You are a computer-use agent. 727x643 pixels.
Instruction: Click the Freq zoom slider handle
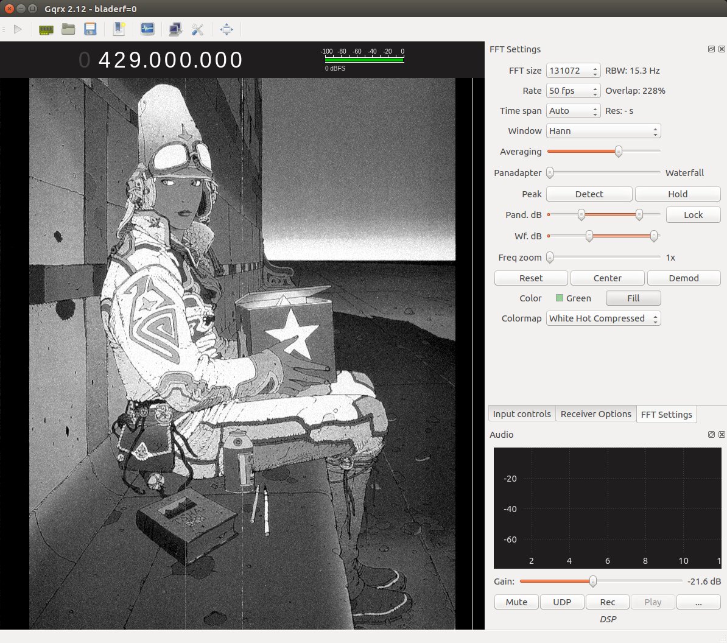point(550,258)
